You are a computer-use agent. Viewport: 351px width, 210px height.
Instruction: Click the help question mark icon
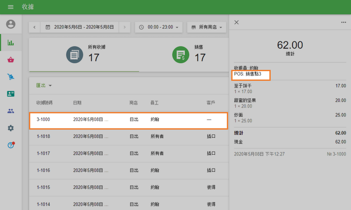coord(11,145)
